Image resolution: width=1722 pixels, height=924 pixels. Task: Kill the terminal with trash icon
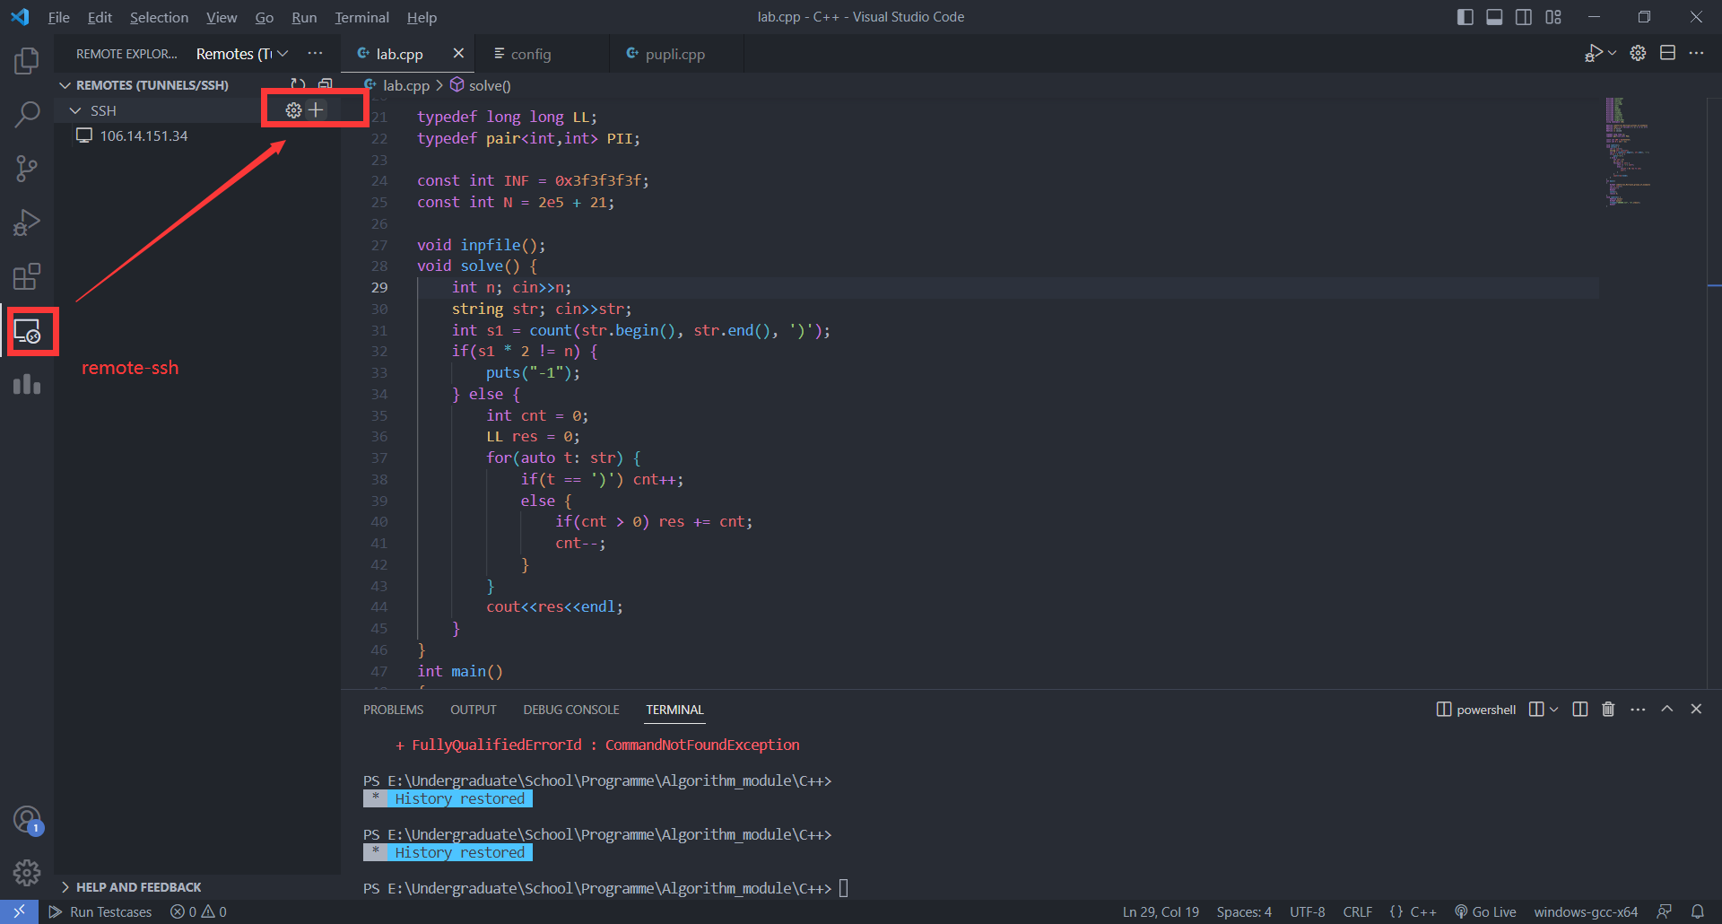coord(1608,710)
